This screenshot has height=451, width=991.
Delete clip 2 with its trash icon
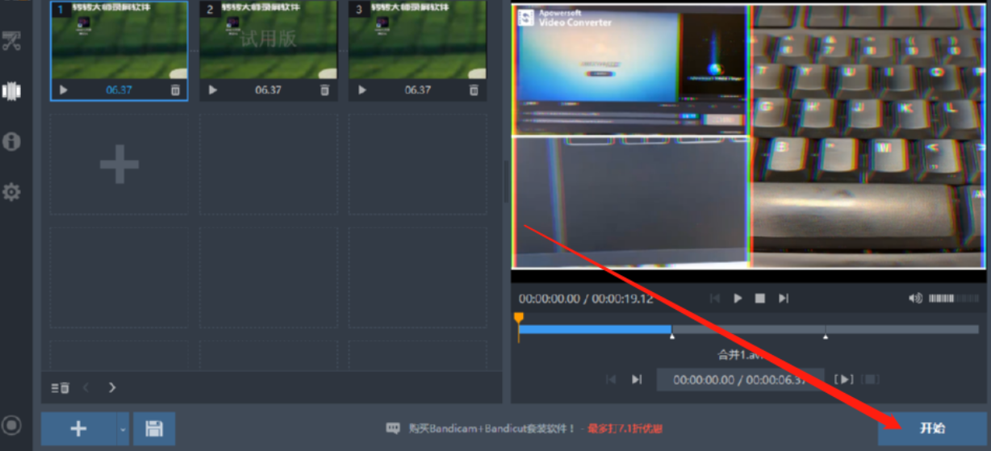click(x=324, y=90)
